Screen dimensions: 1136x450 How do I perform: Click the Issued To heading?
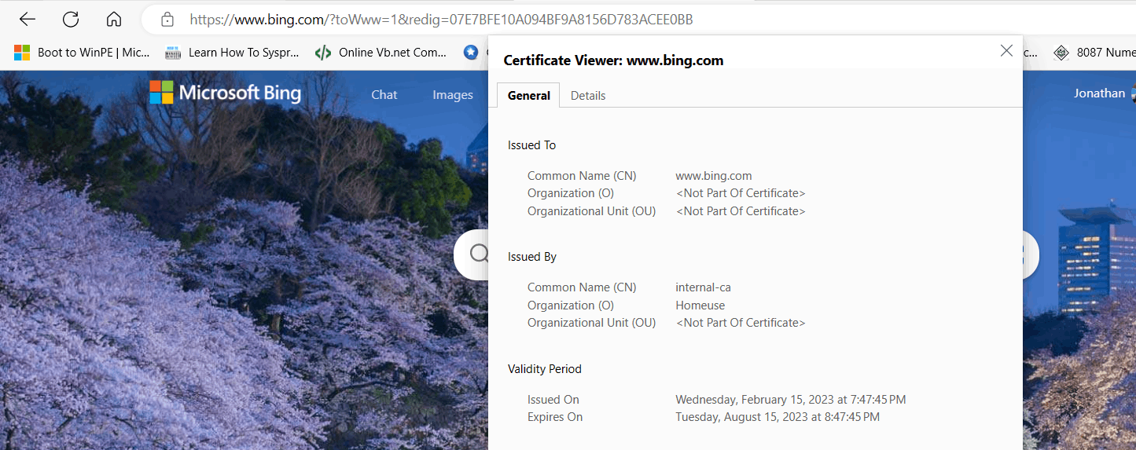point(532,145)
